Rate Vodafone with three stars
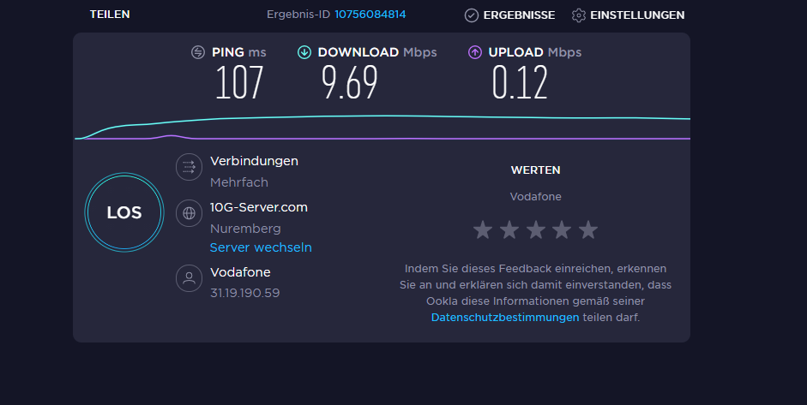This screenshot has width=807, height=405. pos(535,229)
